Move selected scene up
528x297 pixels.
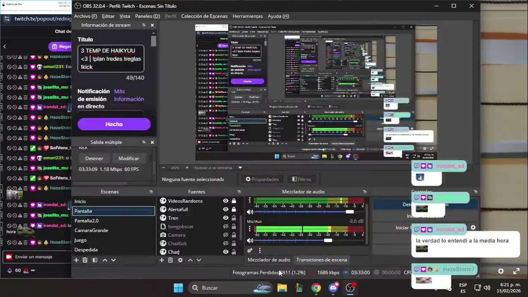[x=105, y=260]
